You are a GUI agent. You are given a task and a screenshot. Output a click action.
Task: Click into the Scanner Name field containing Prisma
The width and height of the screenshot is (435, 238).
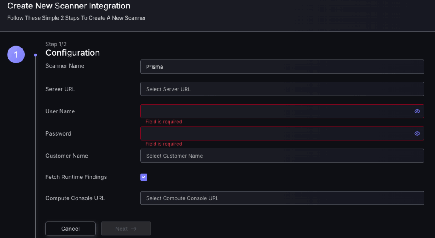(282, 67)
